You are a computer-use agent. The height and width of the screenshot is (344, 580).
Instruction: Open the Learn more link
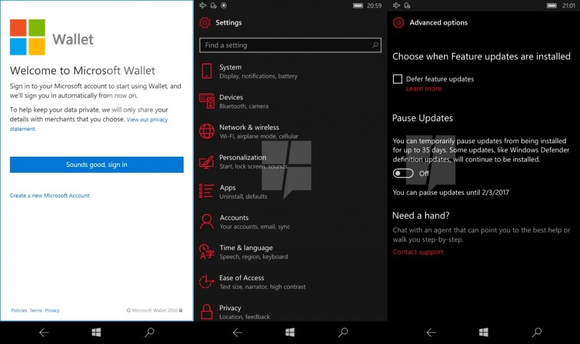[x=424, y=89]
